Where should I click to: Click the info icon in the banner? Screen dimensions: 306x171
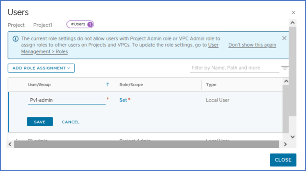(15, 39)
